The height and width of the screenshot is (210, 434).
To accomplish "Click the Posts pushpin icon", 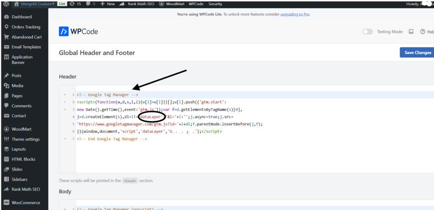I will point(7,76).
